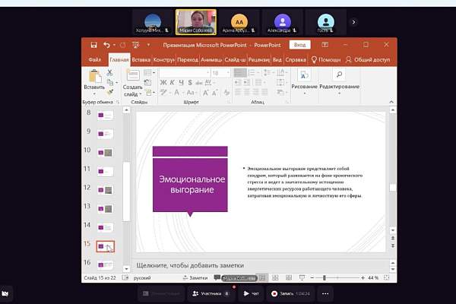Switch to Reading view in status bar
The height and width of the screenshot is (304, 456).
click(x=289, y=278)
